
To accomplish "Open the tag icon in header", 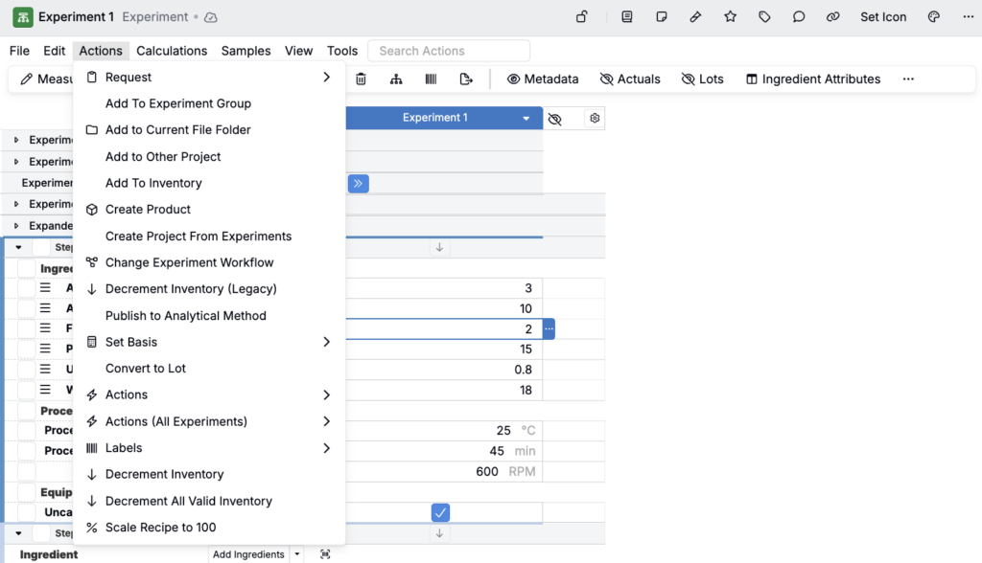I will point(764,17).
